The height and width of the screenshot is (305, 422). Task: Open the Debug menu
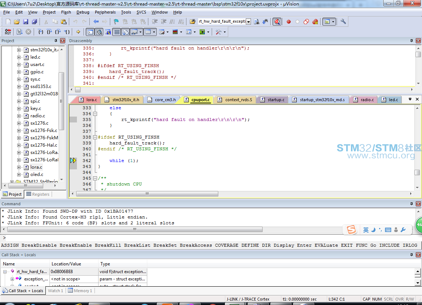(x=83, y=12)
